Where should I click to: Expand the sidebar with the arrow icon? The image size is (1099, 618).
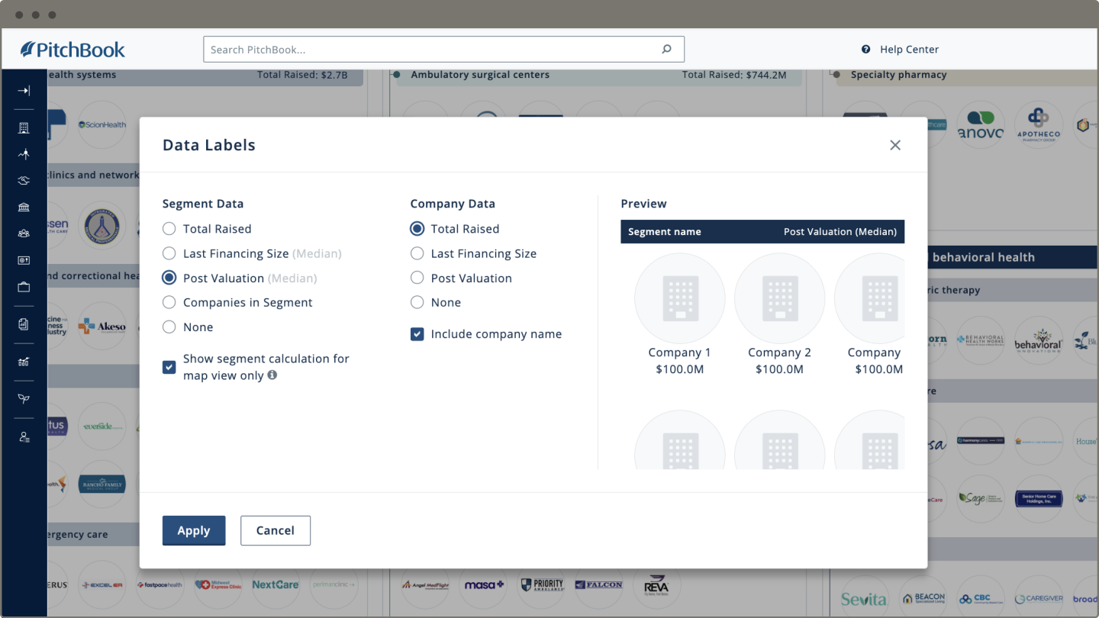[24, 91]
